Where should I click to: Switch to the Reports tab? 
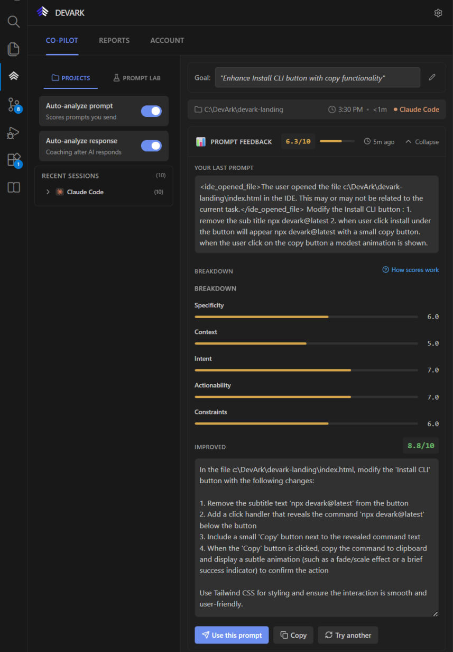tap(114, 40)
